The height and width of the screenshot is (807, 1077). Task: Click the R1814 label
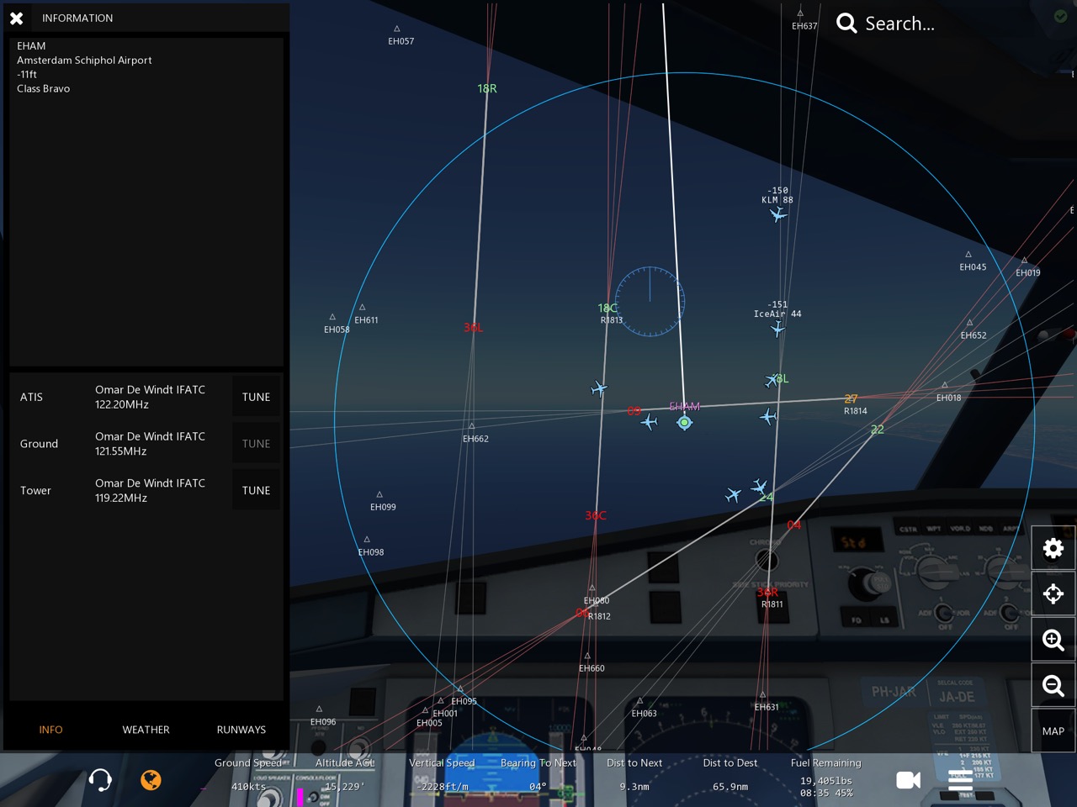(x=856, y=411)
